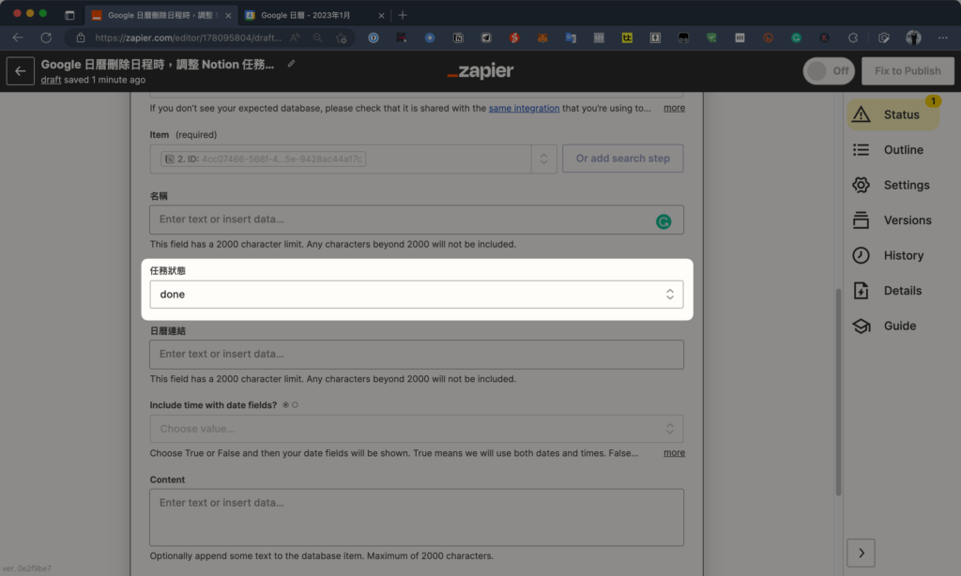Click the green Grammarly extension icon in toolbar
This screenshot has height=576, width=961.
[x=796, y=38]
